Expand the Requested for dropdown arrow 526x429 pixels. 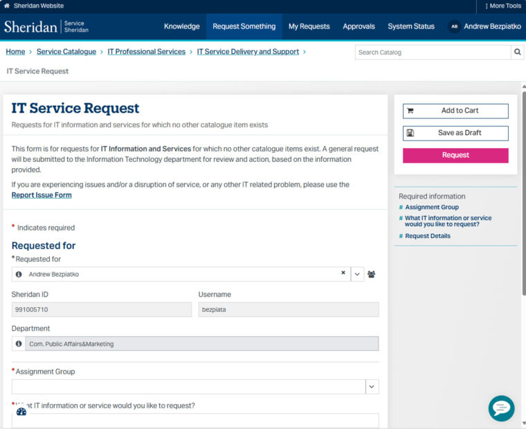pos(357,274)
